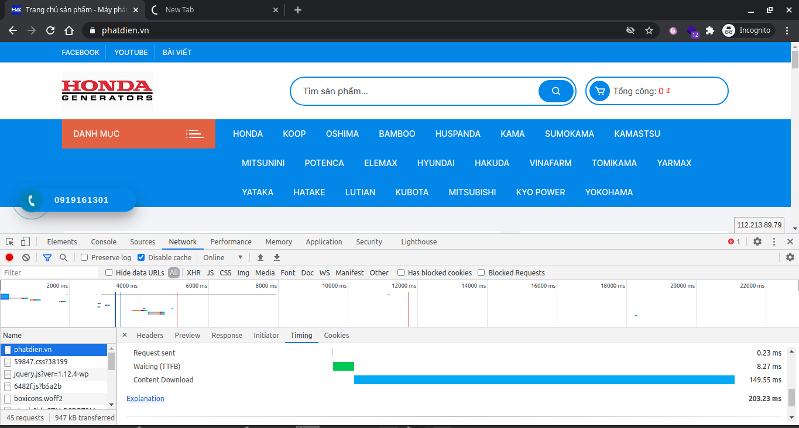Switch to the New Tab browser tab
799x428 pixels.
click(x=214, y=10)
